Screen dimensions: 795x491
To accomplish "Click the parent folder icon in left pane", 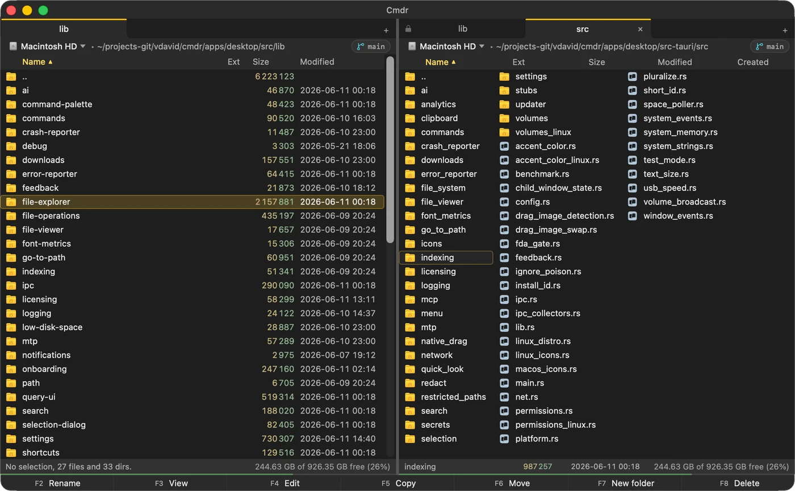I will coord(11,76).
